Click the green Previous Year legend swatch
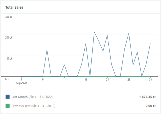The width and height of the screenshot is (161, 114). [x=7, y=106]
